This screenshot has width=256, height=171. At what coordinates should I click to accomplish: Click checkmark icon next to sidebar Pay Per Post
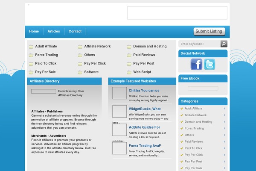pos(182,162)
